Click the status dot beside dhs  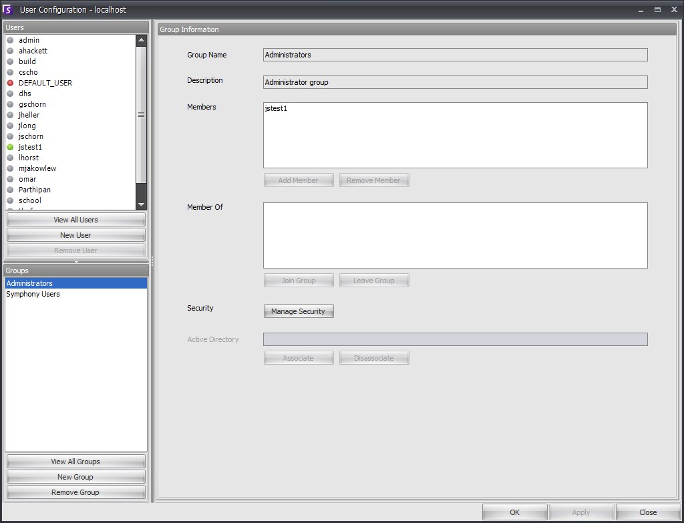pos(11,94)
